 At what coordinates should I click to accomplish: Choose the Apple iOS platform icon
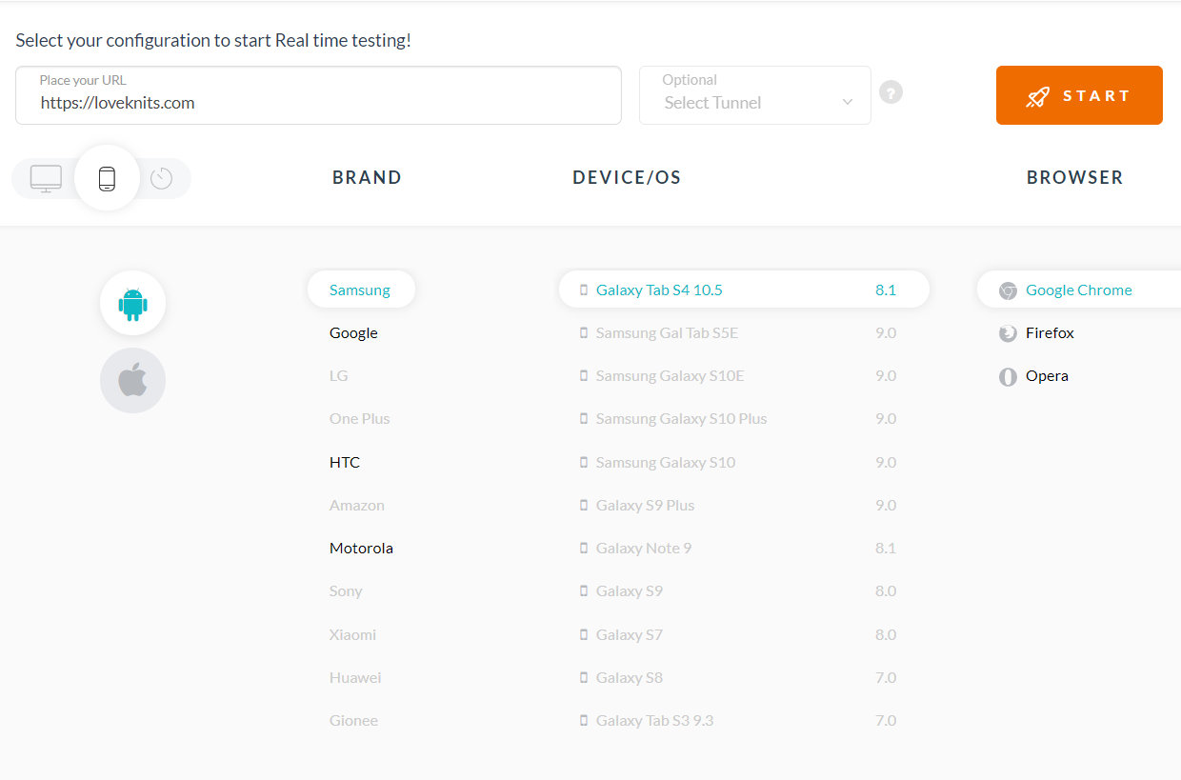pyautogui.click(x=132, y=381)
